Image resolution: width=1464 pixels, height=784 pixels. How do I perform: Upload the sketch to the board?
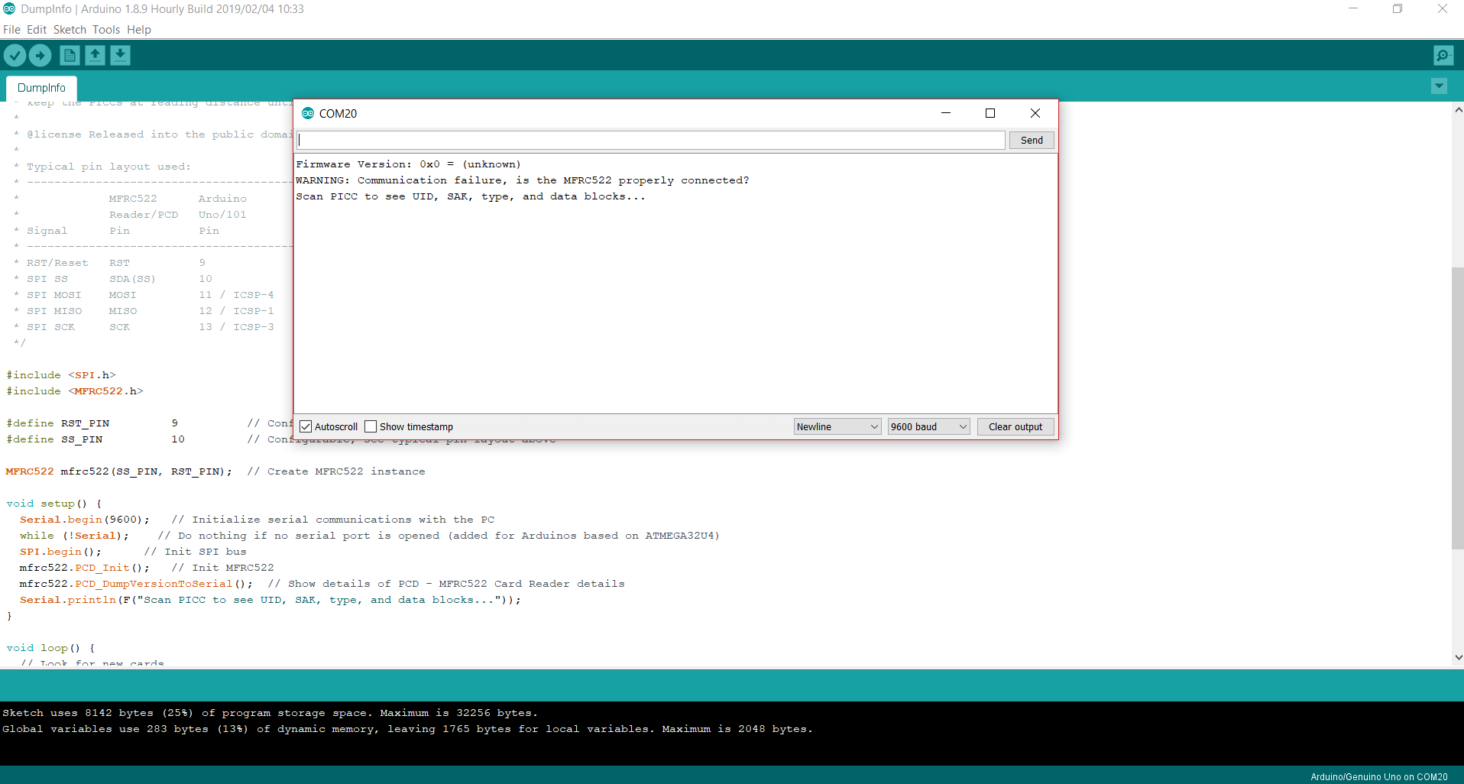click(40, 55)
